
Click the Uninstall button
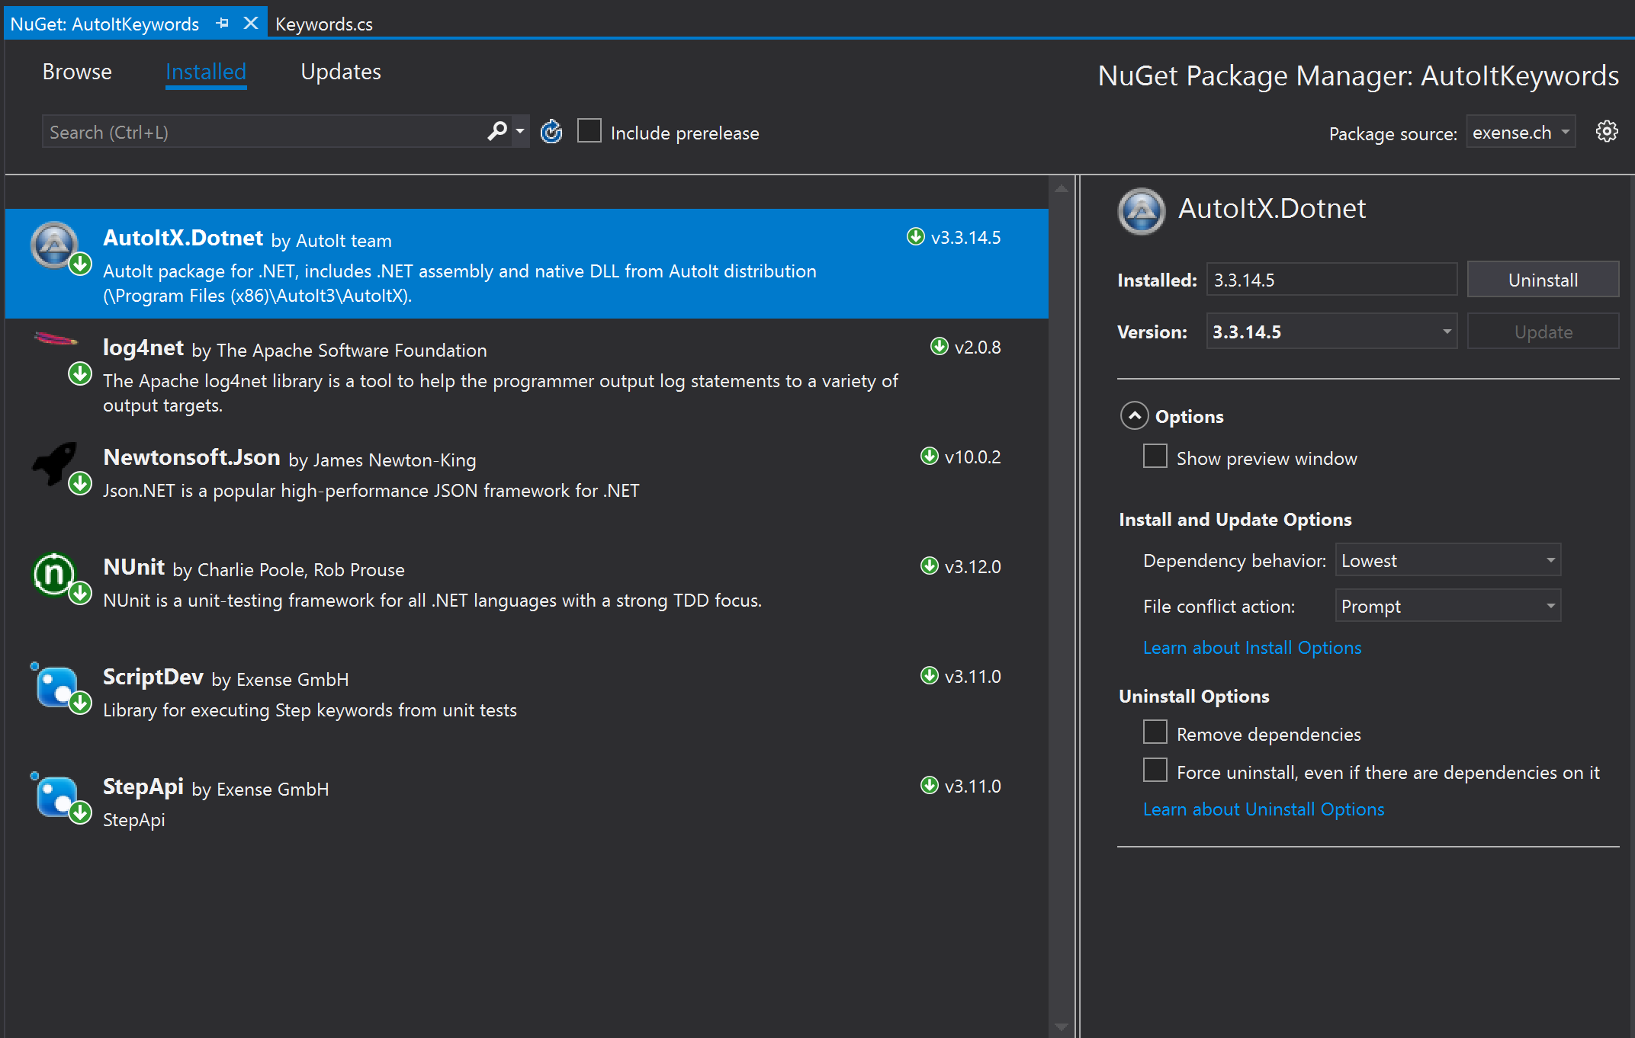(x=1542, y=279)
